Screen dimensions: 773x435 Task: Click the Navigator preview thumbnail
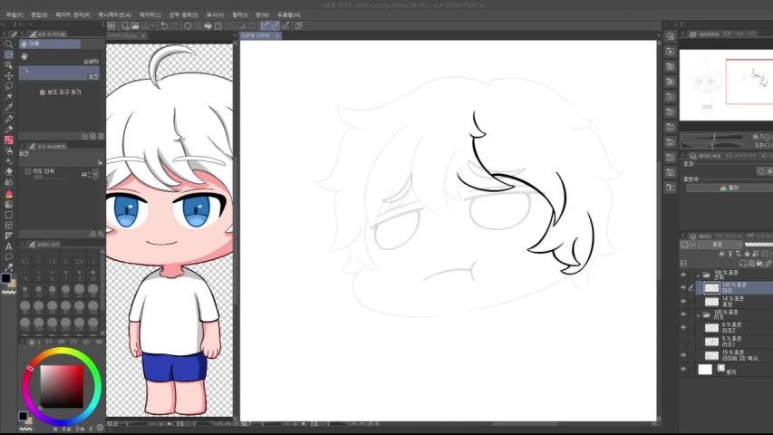pyautogui.click(x=723, y=83)
